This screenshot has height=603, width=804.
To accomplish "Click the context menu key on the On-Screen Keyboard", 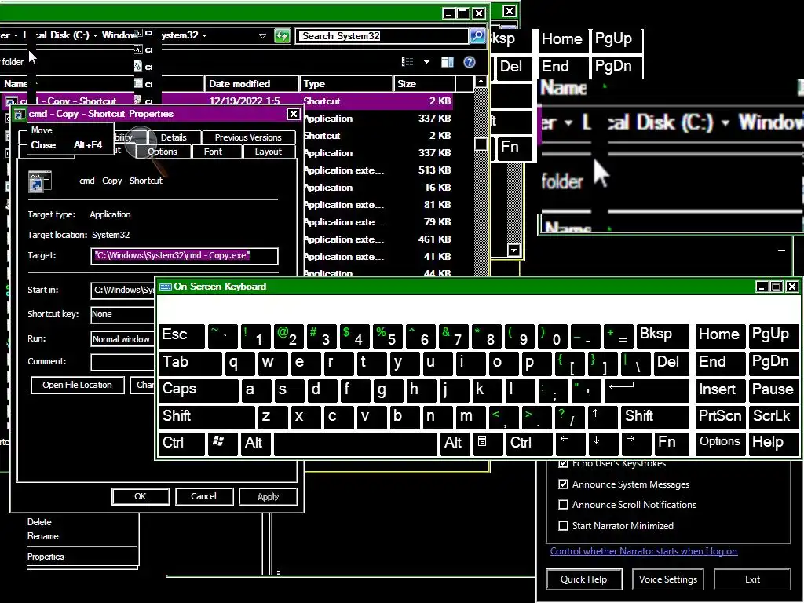I will click(x=487, y=443).
